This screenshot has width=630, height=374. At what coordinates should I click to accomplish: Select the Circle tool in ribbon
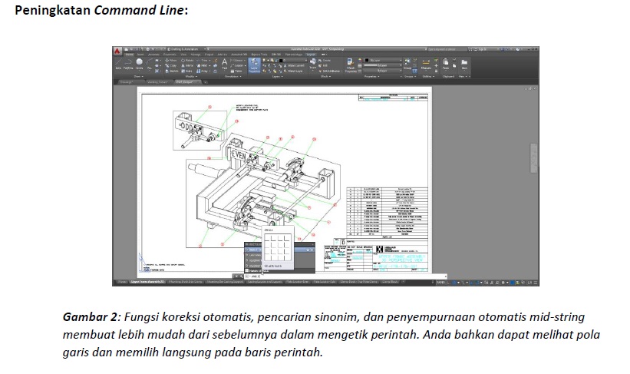coord(140,65)
